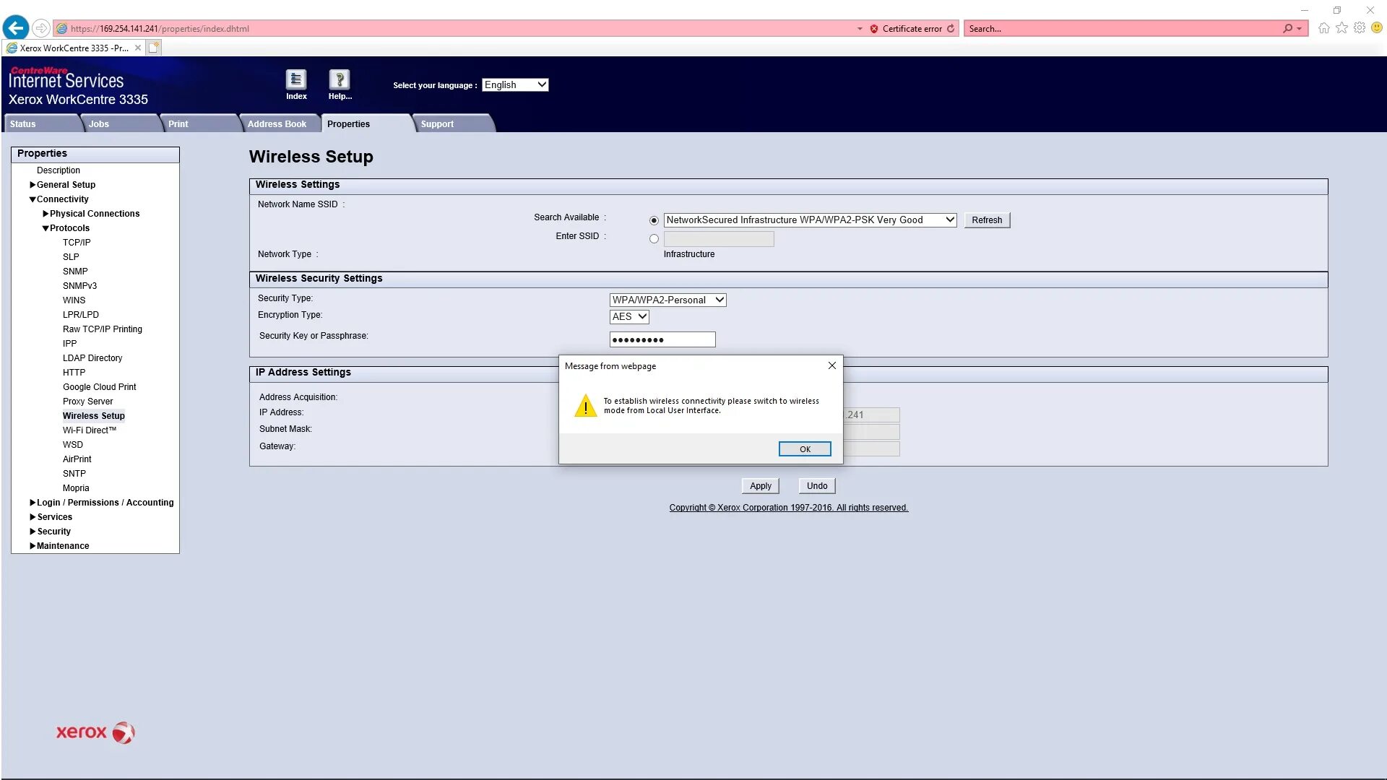Click the Security Key passphrase field

point(662,339)
